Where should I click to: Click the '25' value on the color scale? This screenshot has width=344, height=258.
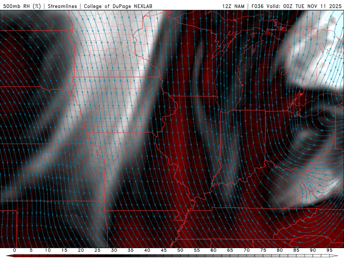coord(98,250)
